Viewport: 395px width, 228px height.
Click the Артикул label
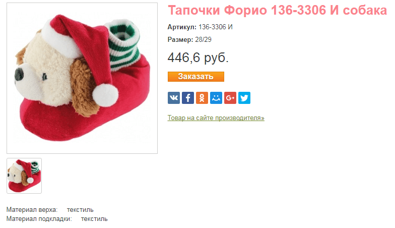coord(182,27)
